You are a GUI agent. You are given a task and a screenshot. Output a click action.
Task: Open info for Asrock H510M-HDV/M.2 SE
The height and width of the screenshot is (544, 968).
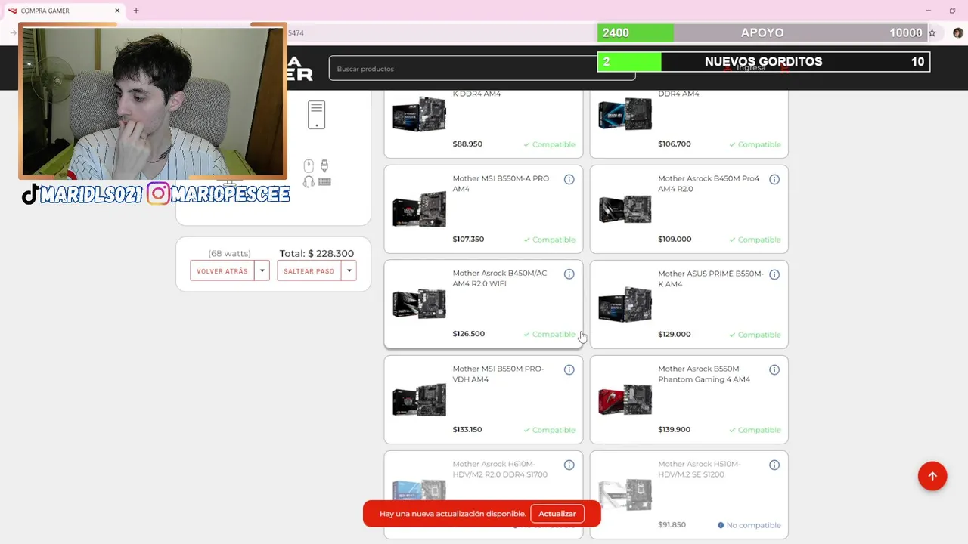pyautogui.click(x=774, y=465)
